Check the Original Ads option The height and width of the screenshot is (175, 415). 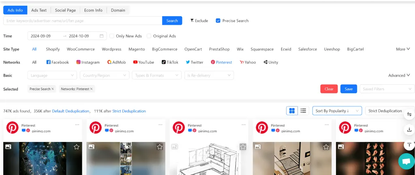(x=149, y=36)
